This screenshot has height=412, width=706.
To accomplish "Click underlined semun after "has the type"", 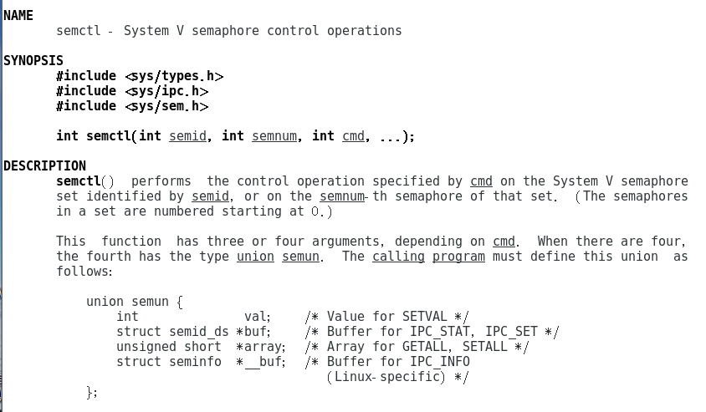I will tap(300, 257).
